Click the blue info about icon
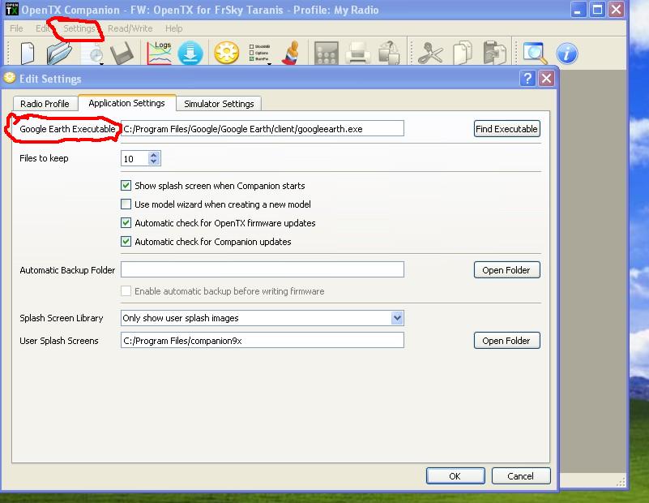Screen dimensions: 649x503 click(566, 54)
